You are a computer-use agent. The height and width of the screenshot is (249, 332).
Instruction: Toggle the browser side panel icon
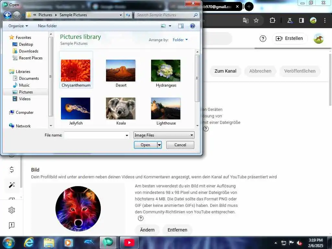point(301,20)
